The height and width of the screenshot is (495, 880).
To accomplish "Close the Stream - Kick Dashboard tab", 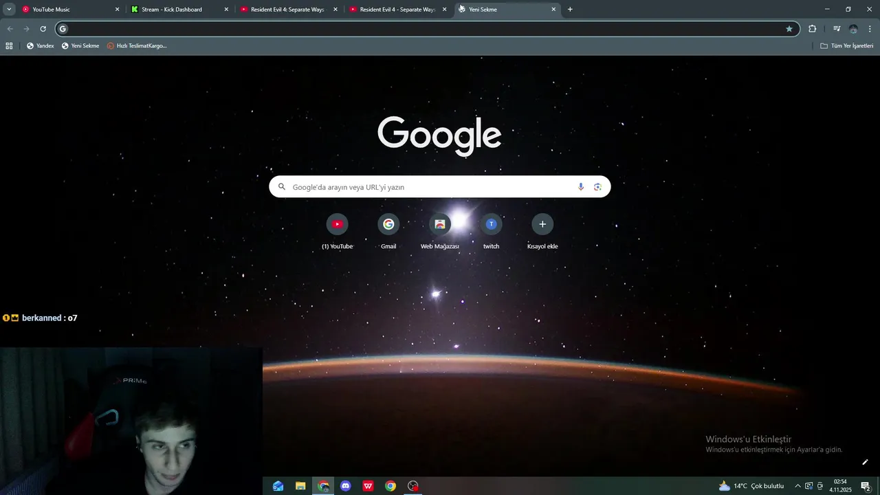I will [226, 10].
